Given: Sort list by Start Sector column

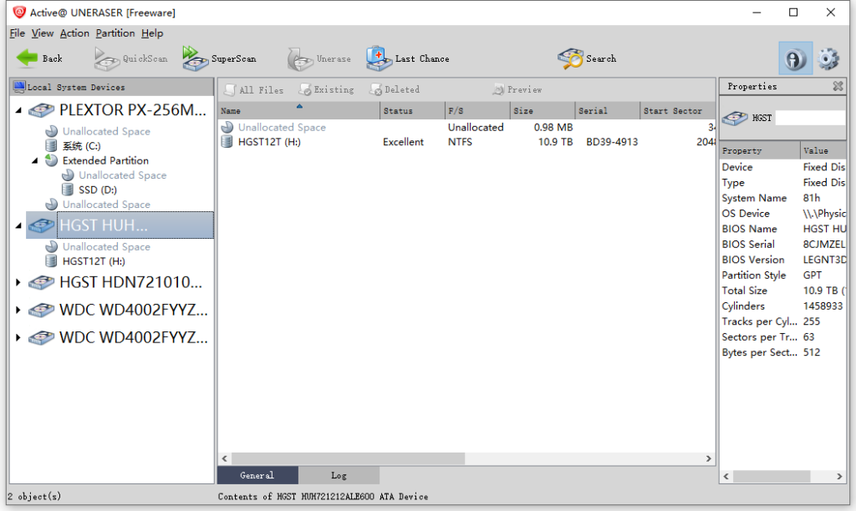Looking at the screenshot, I should (677, 111).
